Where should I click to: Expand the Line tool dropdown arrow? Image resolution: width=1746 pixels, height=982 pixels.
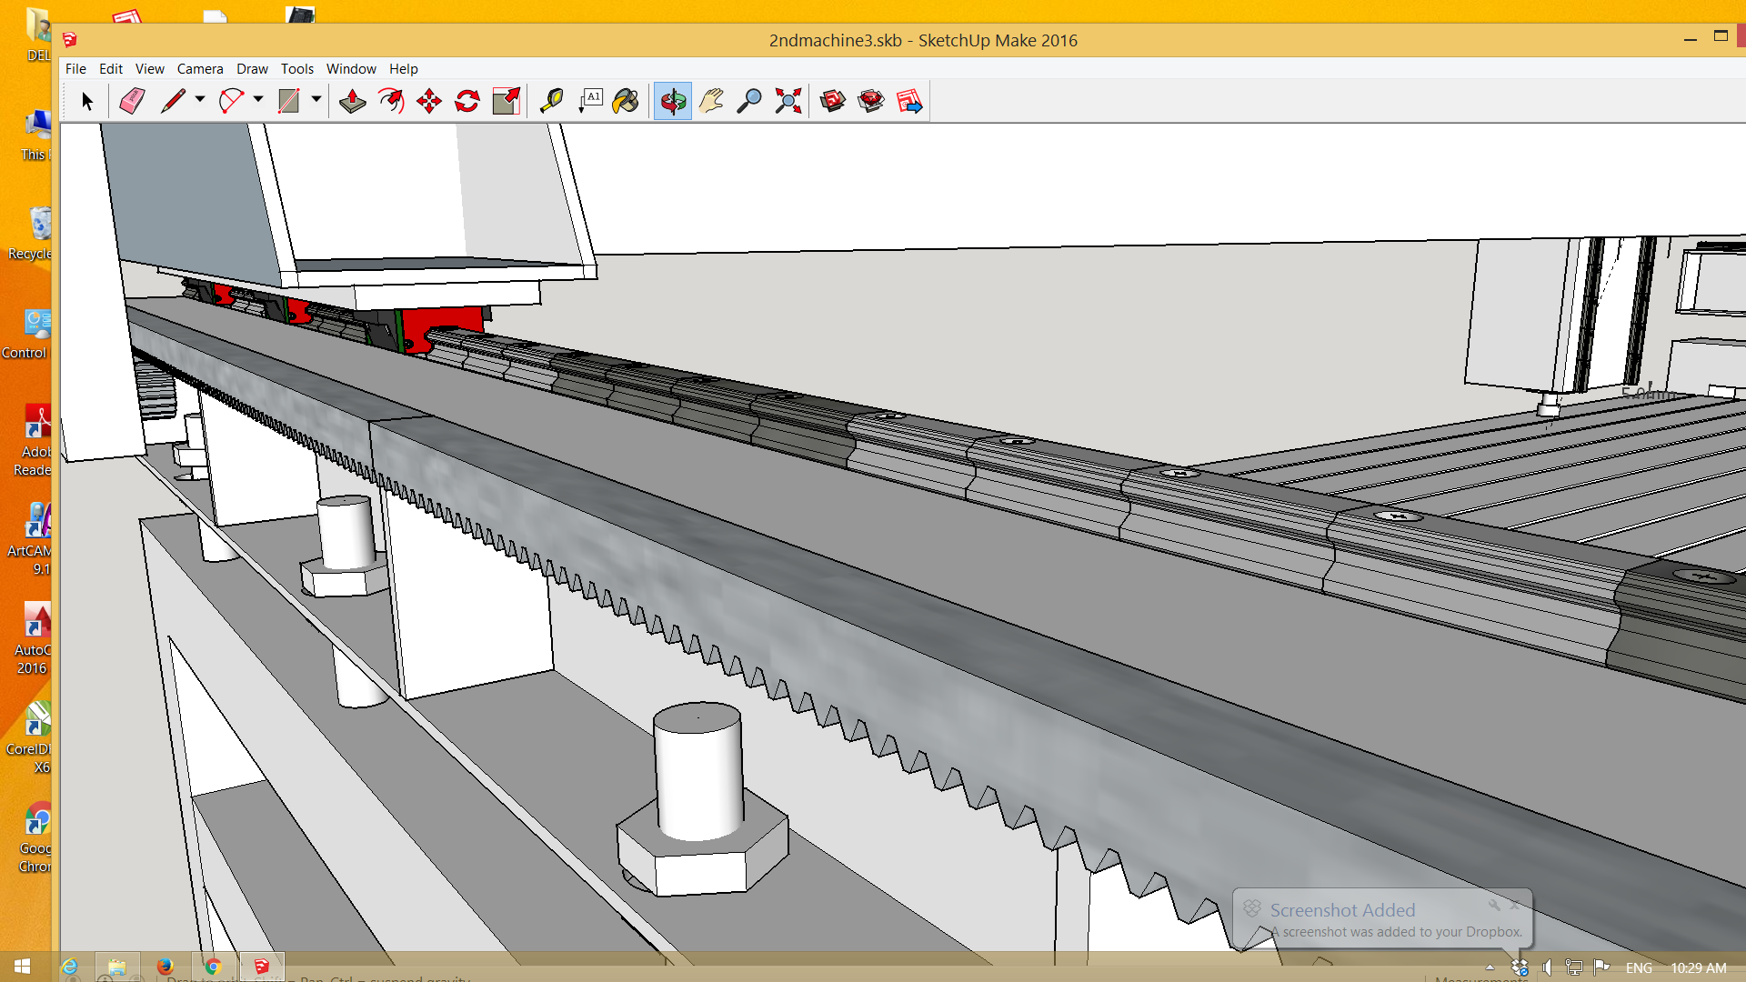[x=200, y=99]
